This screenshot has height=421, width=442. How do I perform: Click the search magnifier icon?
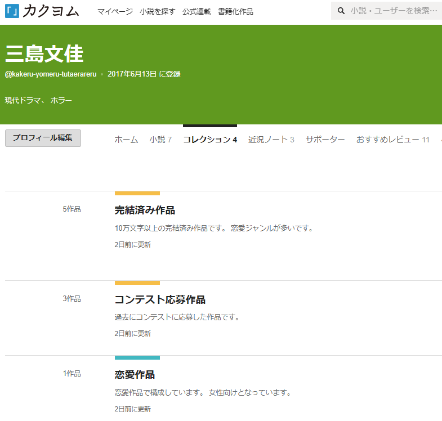[x=341, y=11]
